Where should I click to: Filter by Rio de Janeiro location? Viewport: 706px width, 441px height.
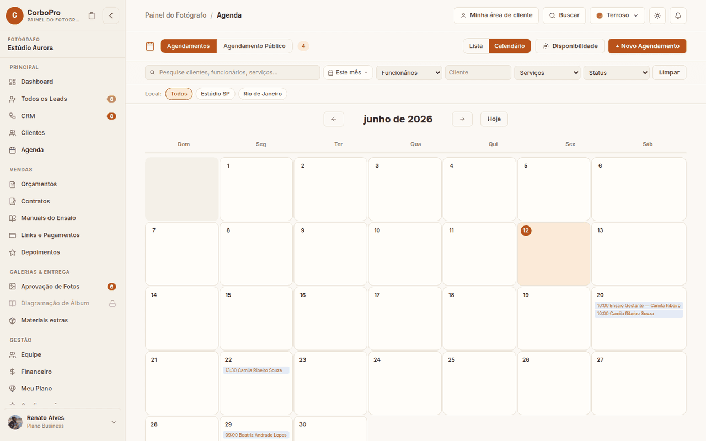pyautogui.click(x=263, y=94)
